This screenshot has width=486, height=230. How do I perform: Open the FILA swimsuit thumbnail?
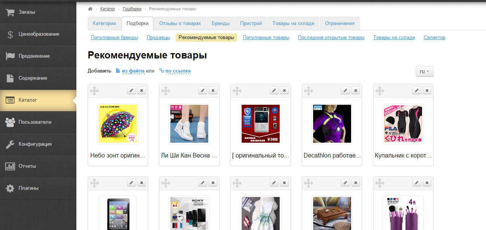click(x=404, y=124)
